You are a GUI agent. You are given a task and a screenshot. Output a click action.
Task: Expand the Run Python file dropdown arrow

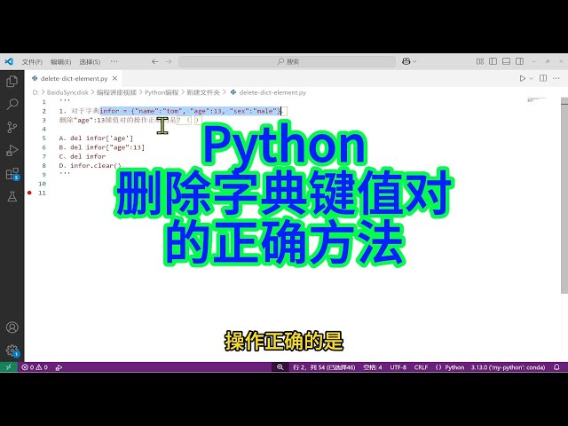click(x=531, y=78)
